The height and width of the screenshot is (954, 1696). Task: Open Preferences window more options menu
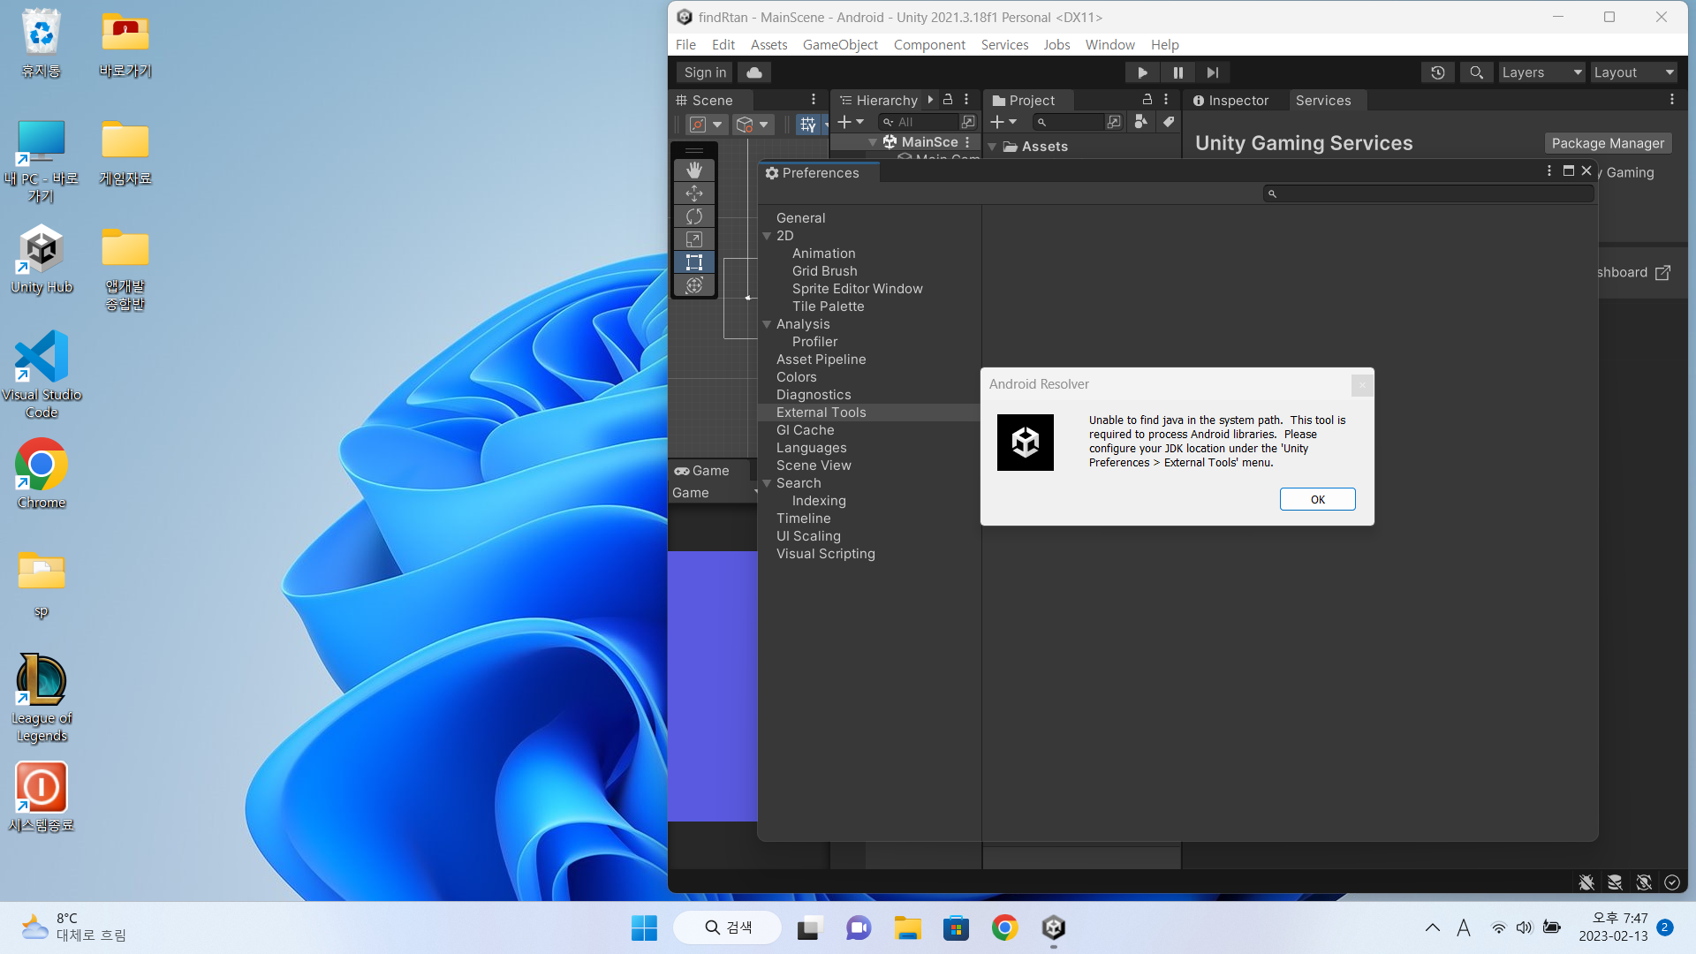point(1549,171)
